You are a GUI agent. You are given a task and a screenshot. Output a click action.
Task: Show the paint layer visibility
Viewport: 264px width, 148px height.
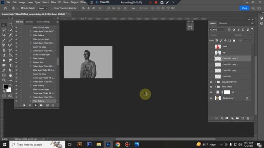(211, 46)
